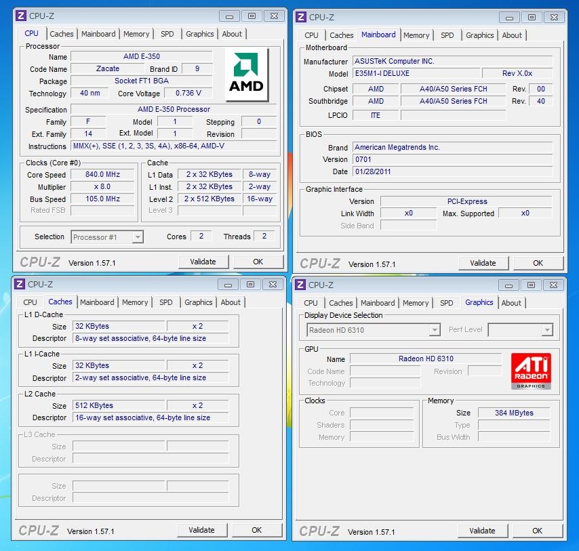Click the GPU Memory Size 384 MBytes
The width and height of the screenshot is (579, 551).
(514, 413)
